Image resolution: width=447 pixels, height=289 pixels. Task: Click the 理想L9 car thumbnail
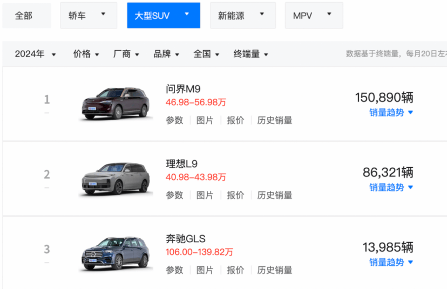pyautogui.click(x=114, y=178)
